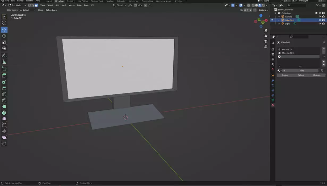The width and height of the screenshot is (327, 186).
Task: Select the Spin tool
Action: (4, 113)
